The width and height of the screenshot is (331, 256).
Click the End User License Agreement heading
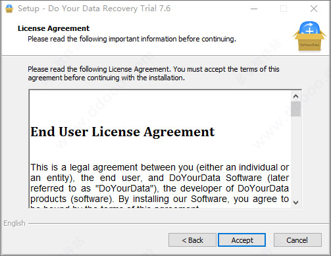pyautogui.click(x=122, y=132)
